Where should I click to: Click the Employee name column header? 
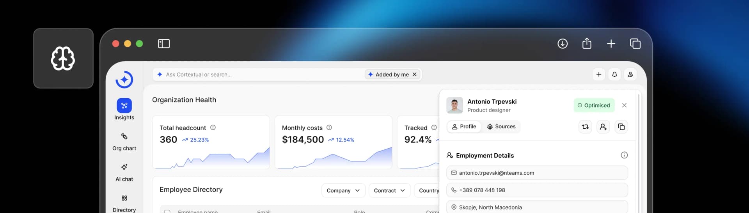(x=198, y=211)
